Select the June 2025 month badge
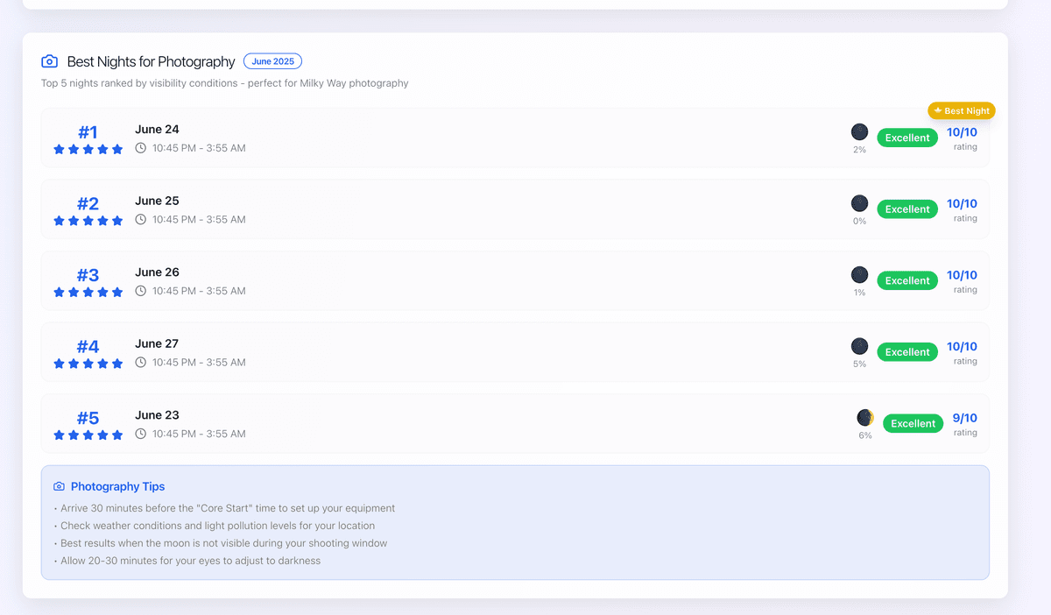1051x615 pixels. pos(272,61)
